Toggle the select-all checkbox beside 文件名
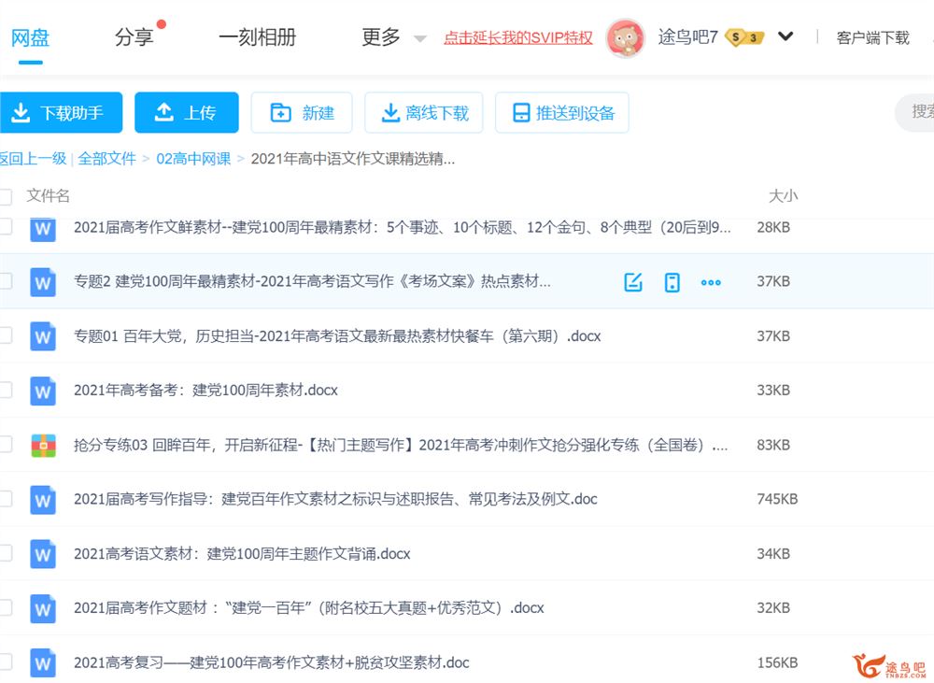This screenshot has height=683, width=934. [6, 196]
